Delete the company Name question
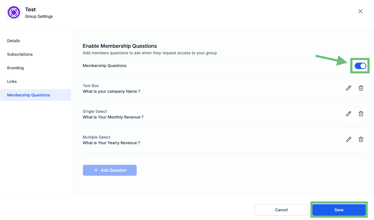Viewport: 374px width, 220px height. pos(361,88)
